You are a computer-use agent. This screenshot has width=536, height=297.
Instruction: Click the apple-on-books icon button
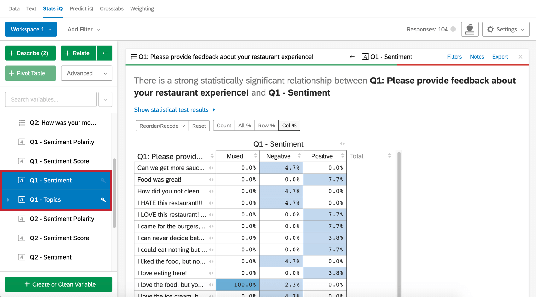pos(469,29)
